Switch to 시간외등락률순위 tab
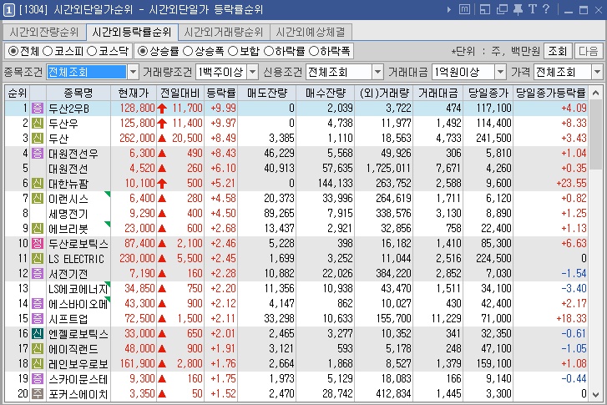The image size is (607, 405). tap(132, 32)
